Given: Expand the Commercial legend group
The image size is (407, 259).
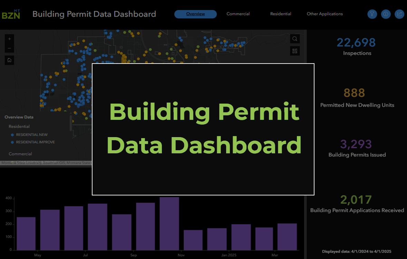Looking at the screenshot, I should point(20,154).
